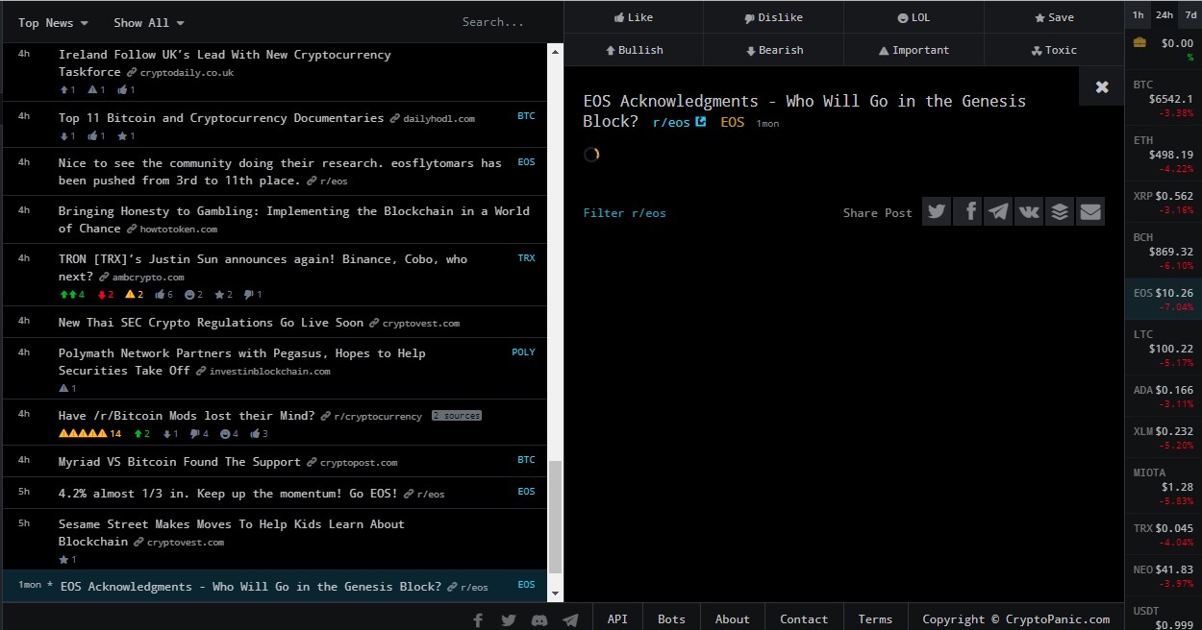Screen dimensions: 1202x630
Task: Select MIOTA price in ticker sidebar
Action: (1163, 487)
